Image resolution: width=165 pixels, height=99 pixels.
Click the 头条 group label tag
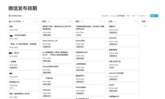point(44,21)
